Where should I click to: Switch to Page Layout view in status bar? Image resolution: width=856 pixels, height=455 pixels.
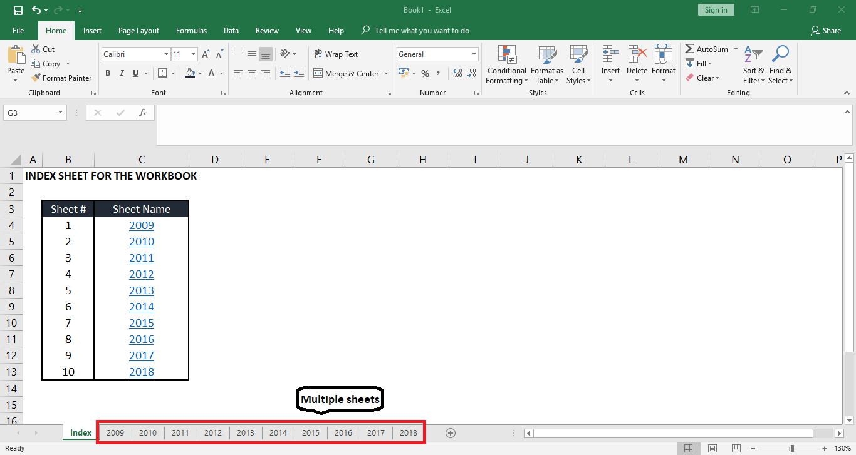712,448
